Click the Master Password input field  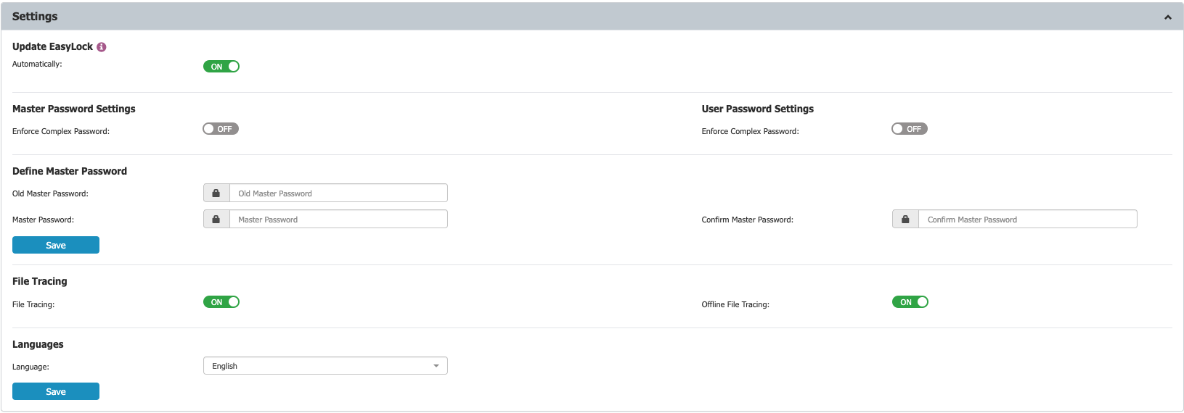click(338, 220)
